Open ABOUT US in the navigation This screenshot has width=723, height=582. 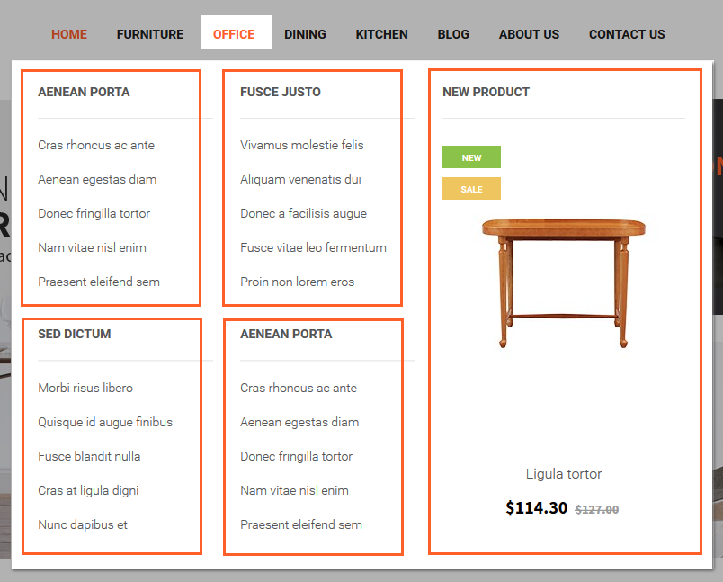(x=529, y=34)
